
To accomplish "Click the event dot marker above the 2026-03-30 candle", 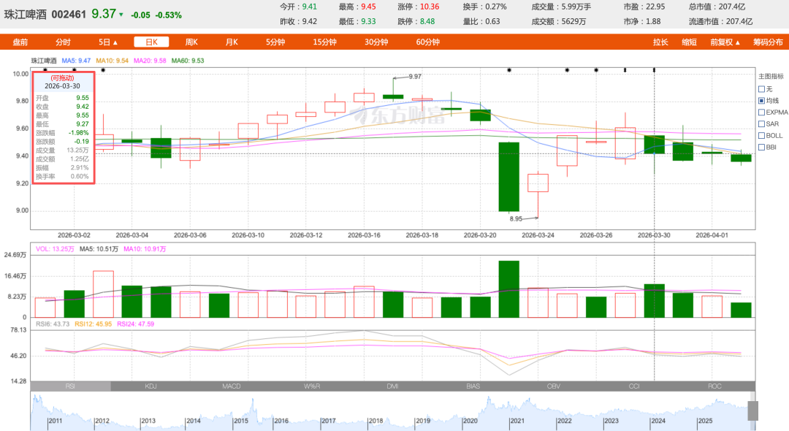I will pos(654,70).
